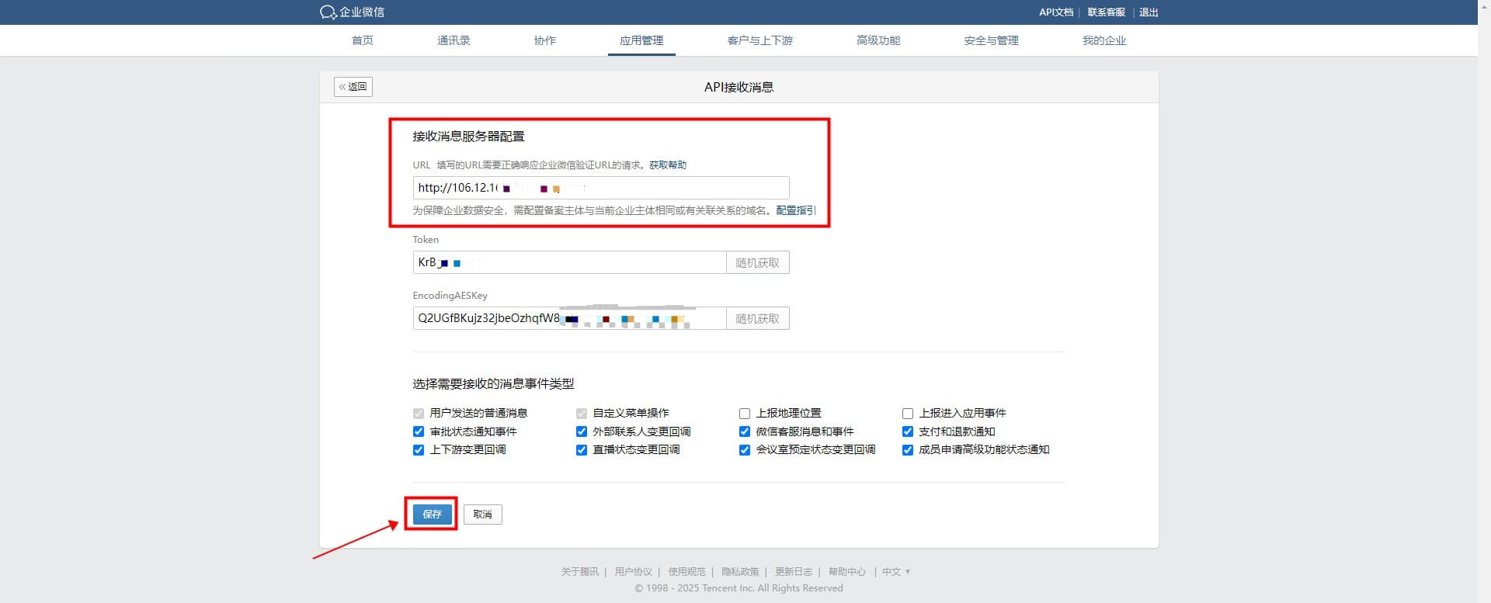Uncheck 支付和退款通知 checkbox

[x=908, y=431]
